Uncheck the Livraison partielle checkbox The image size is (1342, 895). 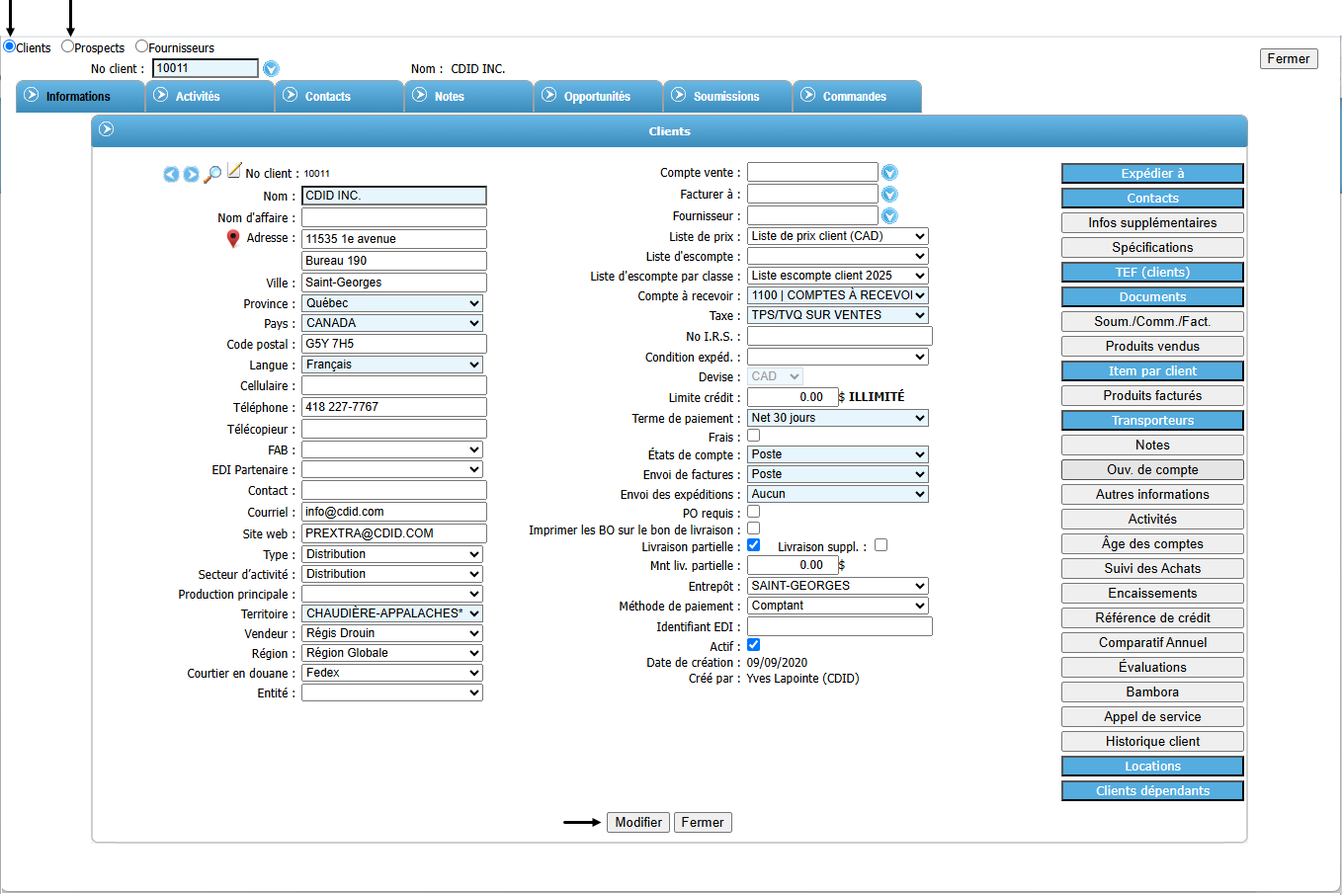coord(753,545)
